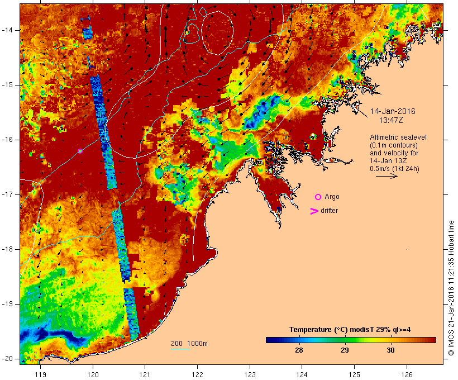
Task: Click the '28' color bar tick label
Action: 299,350
